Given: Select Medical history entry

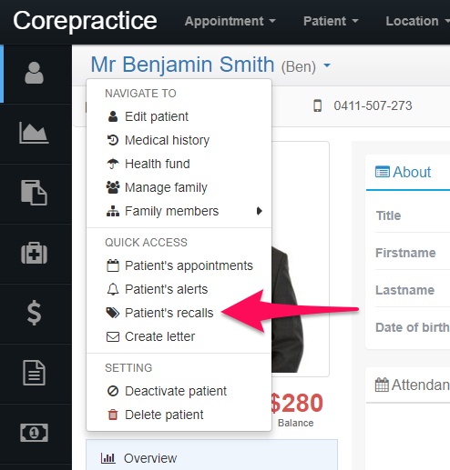Looking at the screenshot, I should 179,140.
